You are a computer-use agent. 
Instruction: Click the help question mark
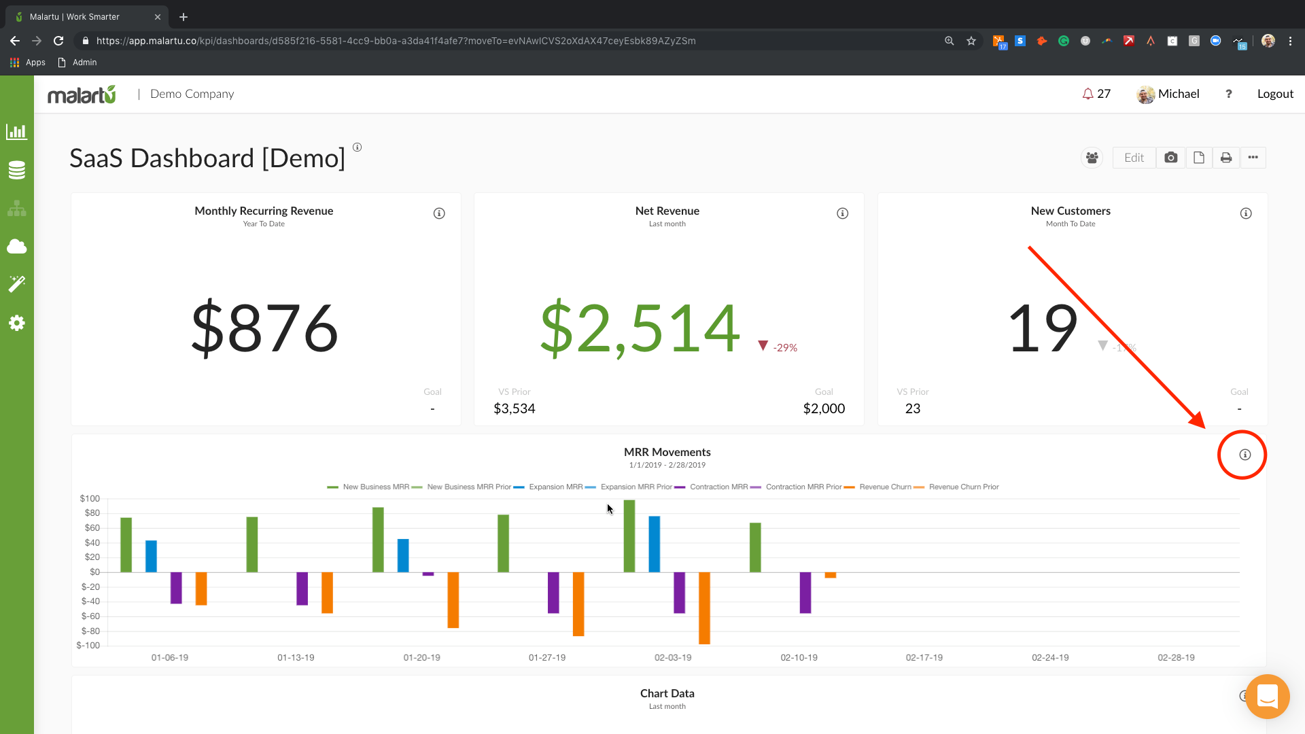coord(1228,94)
